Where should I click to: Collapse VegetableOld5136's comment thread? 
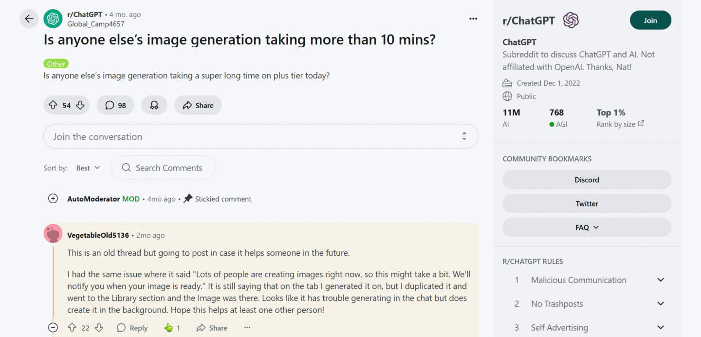(53, 327)
